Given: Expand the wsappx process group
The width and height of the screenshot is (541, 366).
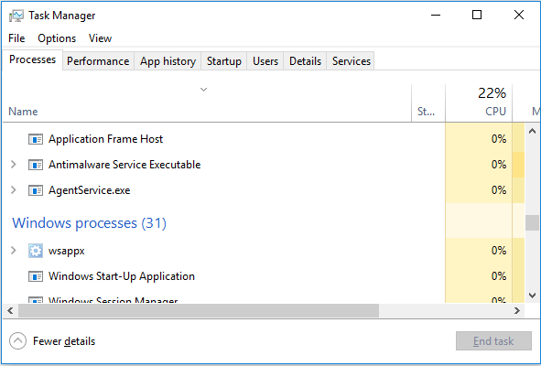Looking at the screenshot, I should (x=14, y=250).
